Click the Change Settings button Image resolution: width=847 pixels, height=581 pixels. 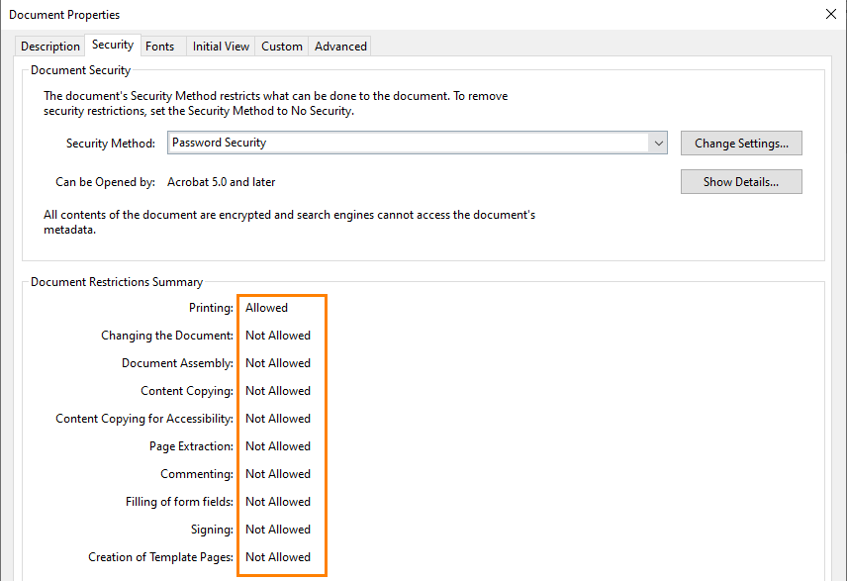pos(741,144)
